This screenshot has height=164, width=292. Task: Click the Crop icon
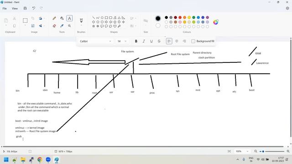pos(33,18)
